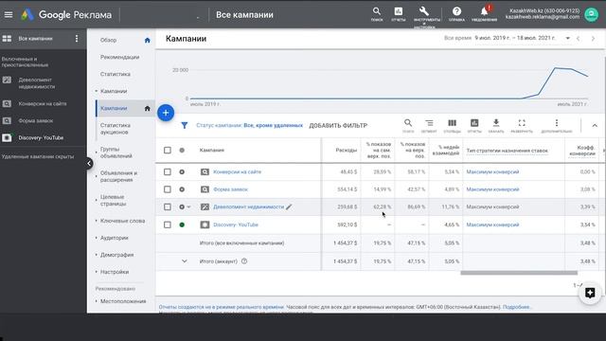Expand the Итого (аккаунт) row chevron
Image resolution: width=606 pixels, height=341 pixels.
(x=185, y=261)
